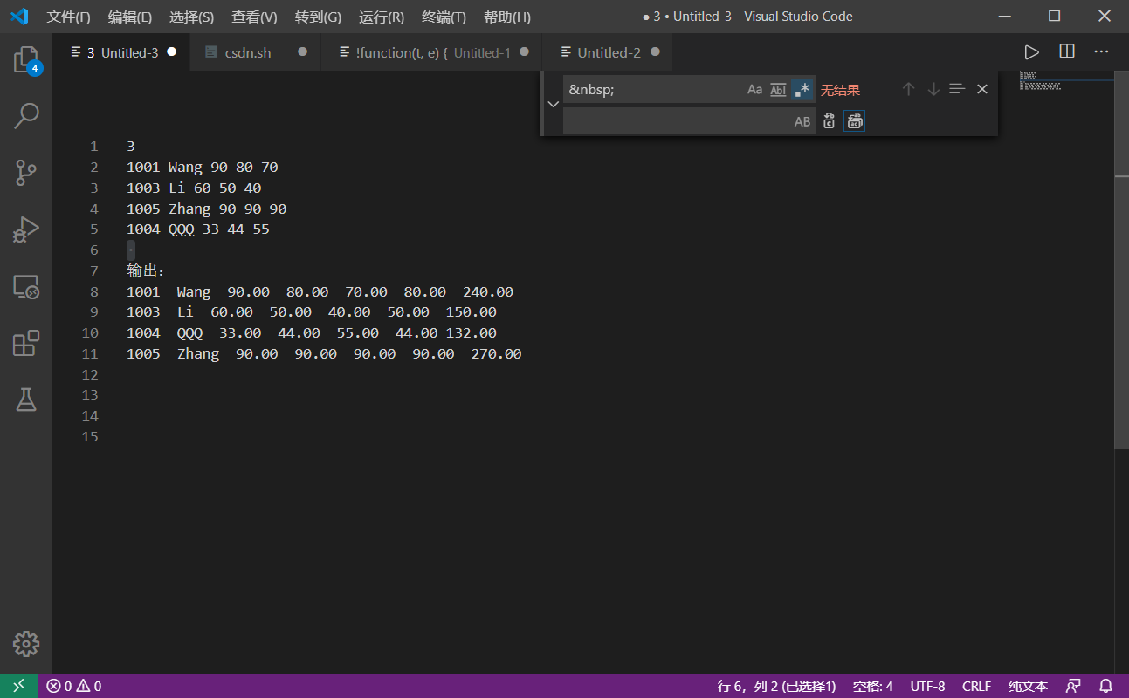Run the file with the play button
The height and width of the screenshot is (698, 1129).
point(1031,52)
